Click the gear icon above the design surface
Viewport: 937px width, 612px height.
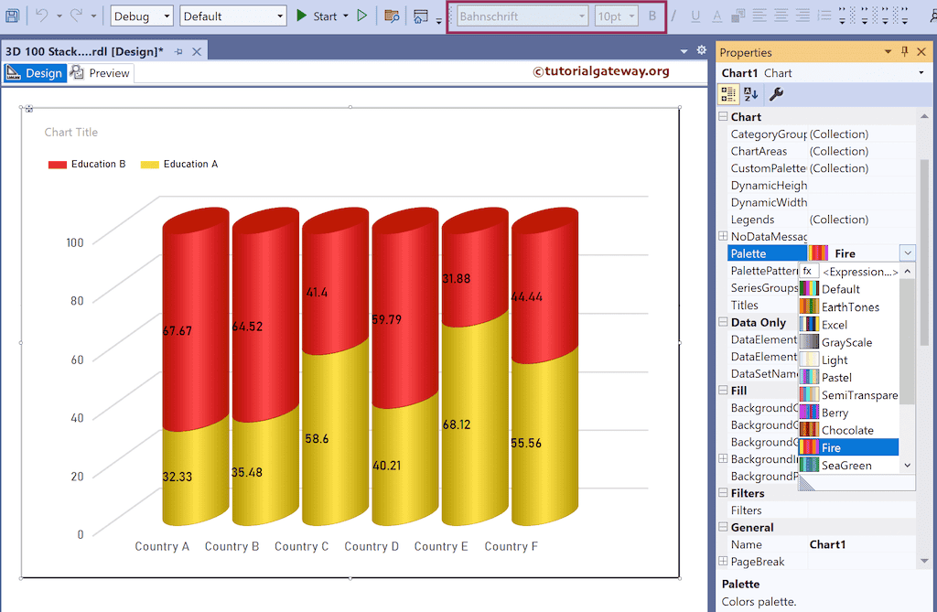tap(701, 50)
